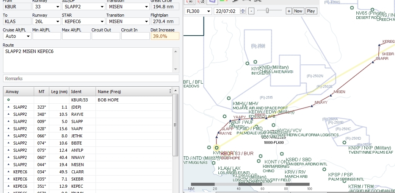The width and height of the screenshot is (395, 193).
Task: Click the Play animation button
Action: click(x=311, y=11)
